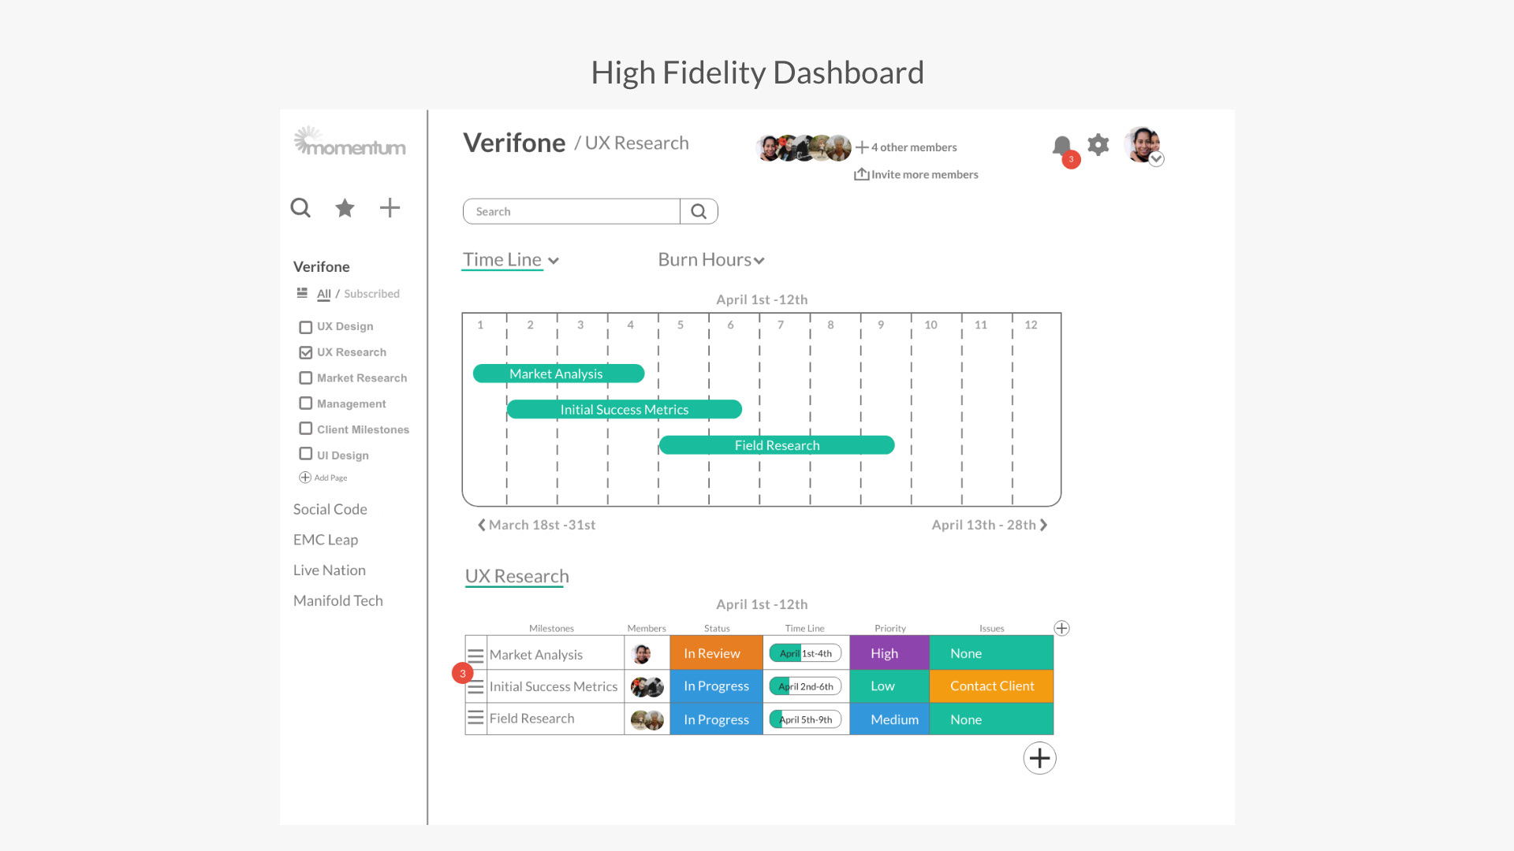Click the user profile avatar
The width and height of the screenshot is (1514, 851).
[x=1142, y=144]
